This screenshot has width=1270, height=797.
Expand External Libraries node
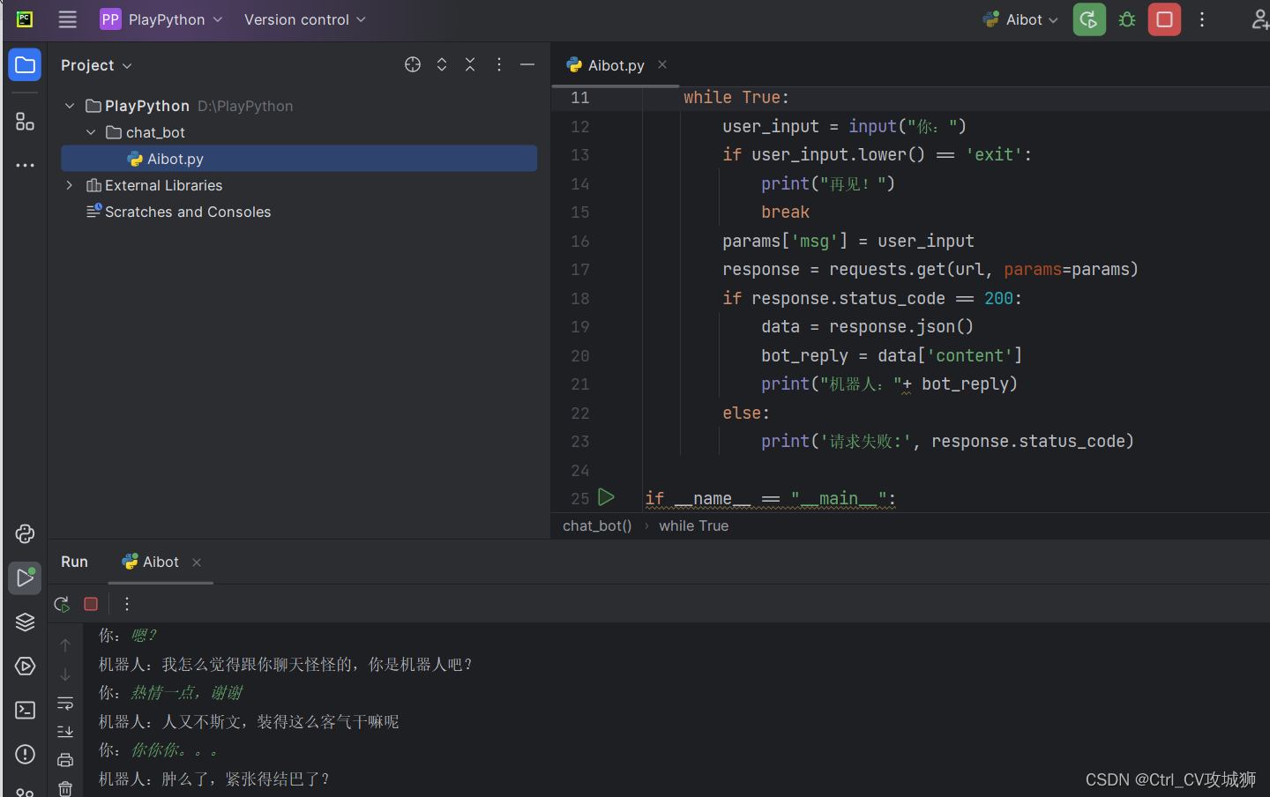[x=70, y=185]
